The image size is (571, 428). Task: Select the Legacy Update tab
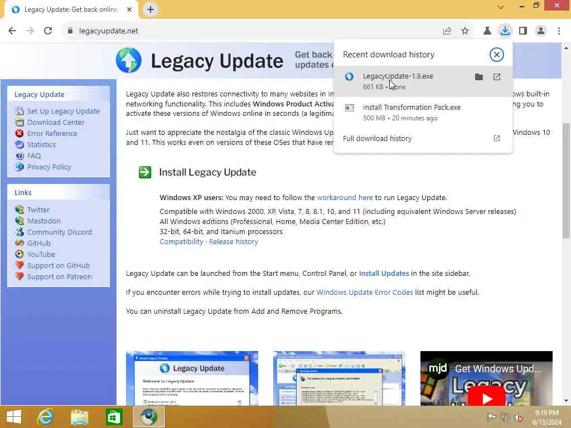[x=71, y=10]
